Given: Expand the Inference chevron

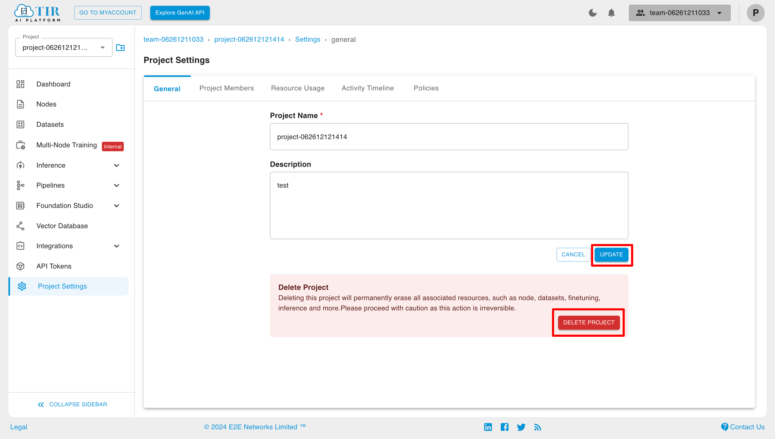Looking at the screenshot, I should pyautogui.click(x=117, y=165).
